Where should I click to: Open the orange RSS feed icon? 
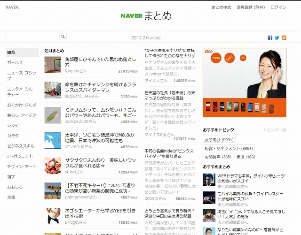pos(284,38)
